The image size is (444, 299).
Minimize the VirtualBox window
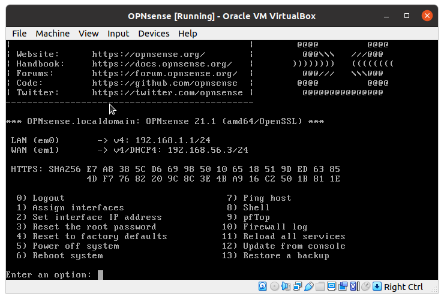(x=386, y=16)
